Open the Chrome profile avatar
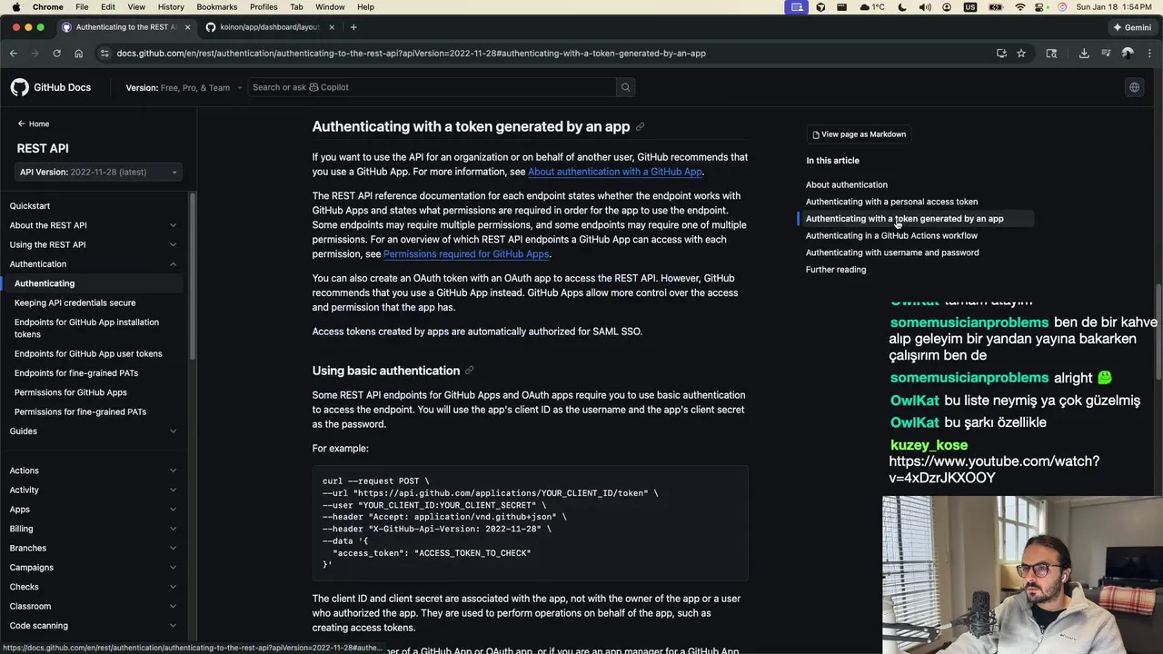This screenshot has height=654, width=1163. click(1128, 54)
